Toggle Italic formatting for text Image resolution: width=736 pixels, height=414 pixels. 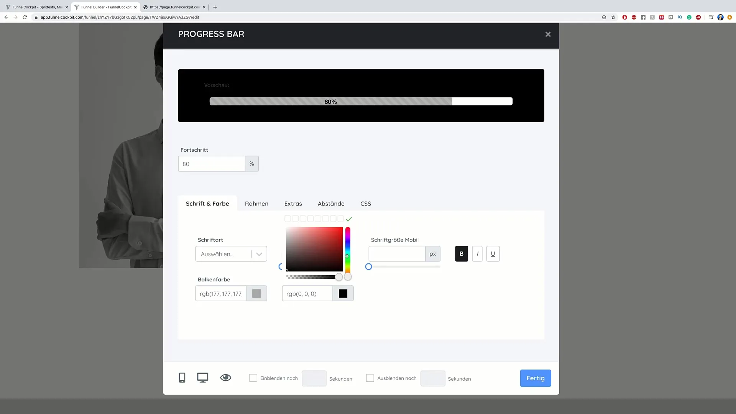[x=477, y=254]
